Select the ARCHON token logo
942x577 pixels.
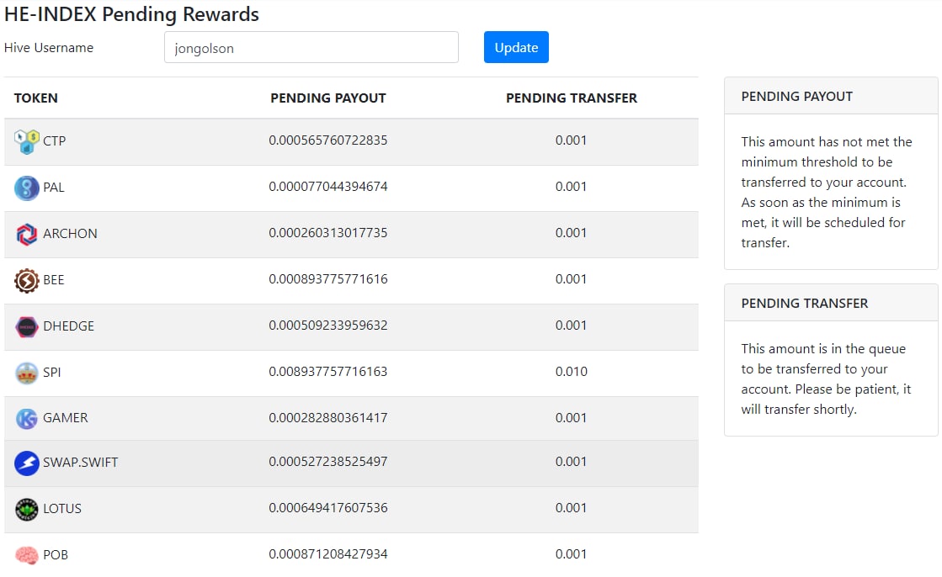[x=26, y=234]
